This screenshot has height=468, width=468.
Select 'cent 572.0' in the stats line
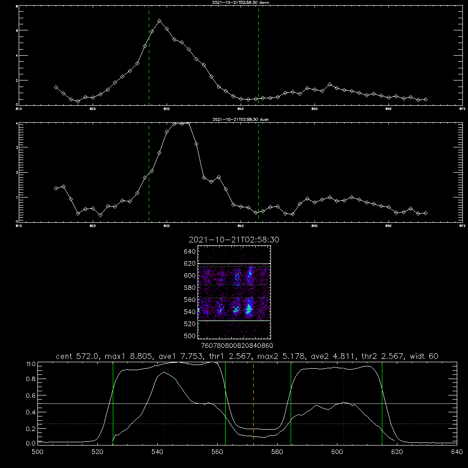77,356
